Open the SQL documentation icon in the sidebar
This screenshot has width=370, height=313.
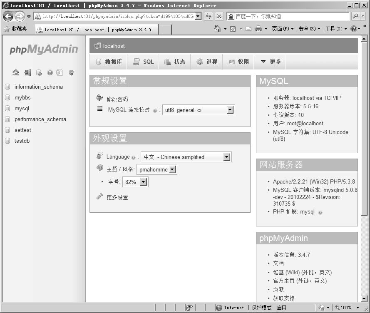pyautogui.click(x=60, y=72)
